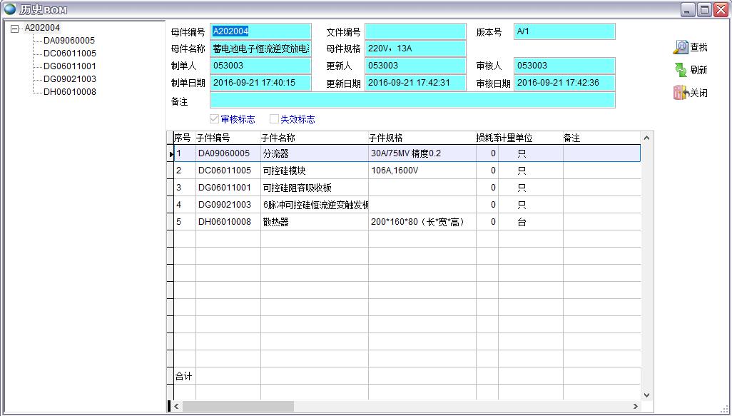Image resolution: width=732 pixels, height=416 pixels.
Task: Select DC06011005 in the tree
Action: click(69, 54)
